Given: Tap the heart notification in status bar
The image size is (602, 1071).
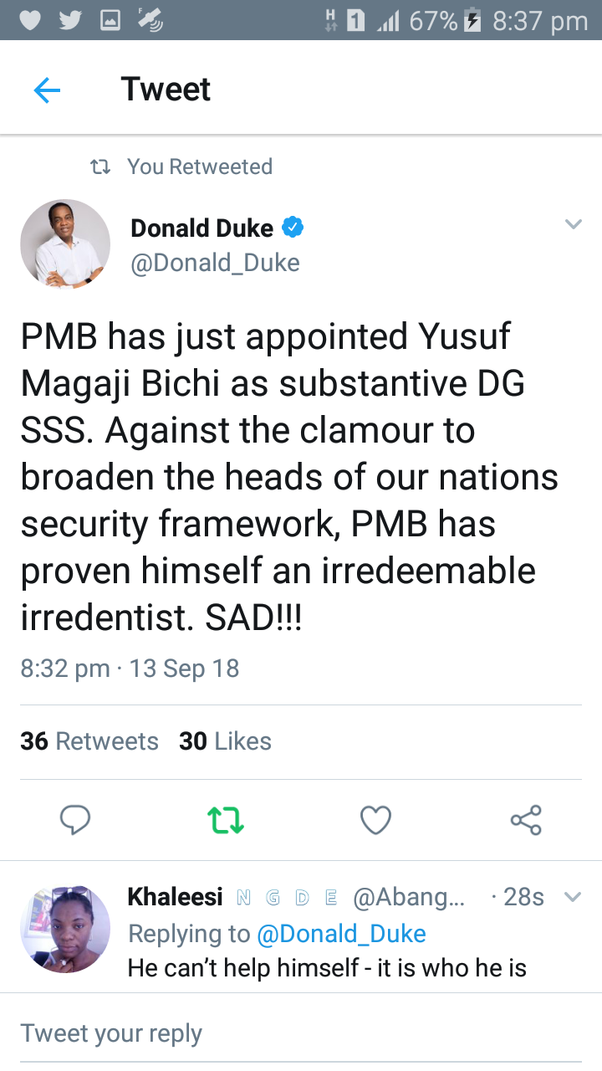Looking at the screenshot, I should (x=30, y=21).
